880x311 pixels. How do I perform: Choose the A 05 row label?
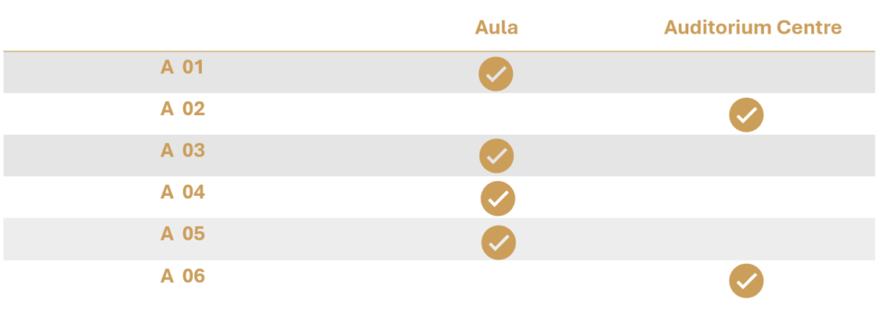pyautogui.click(x=182, y=234)
